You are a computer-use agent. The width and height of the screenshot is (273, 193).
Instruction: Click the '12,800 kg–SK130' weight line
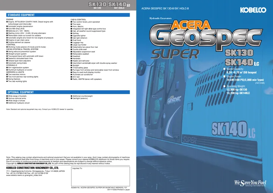click(x=237, y=89)
